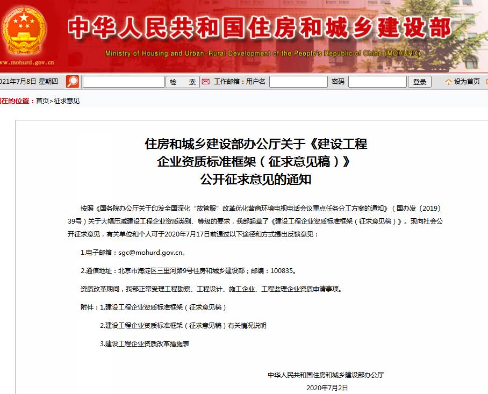Click the home icon next to 设为首页

(x=448, y=81)
